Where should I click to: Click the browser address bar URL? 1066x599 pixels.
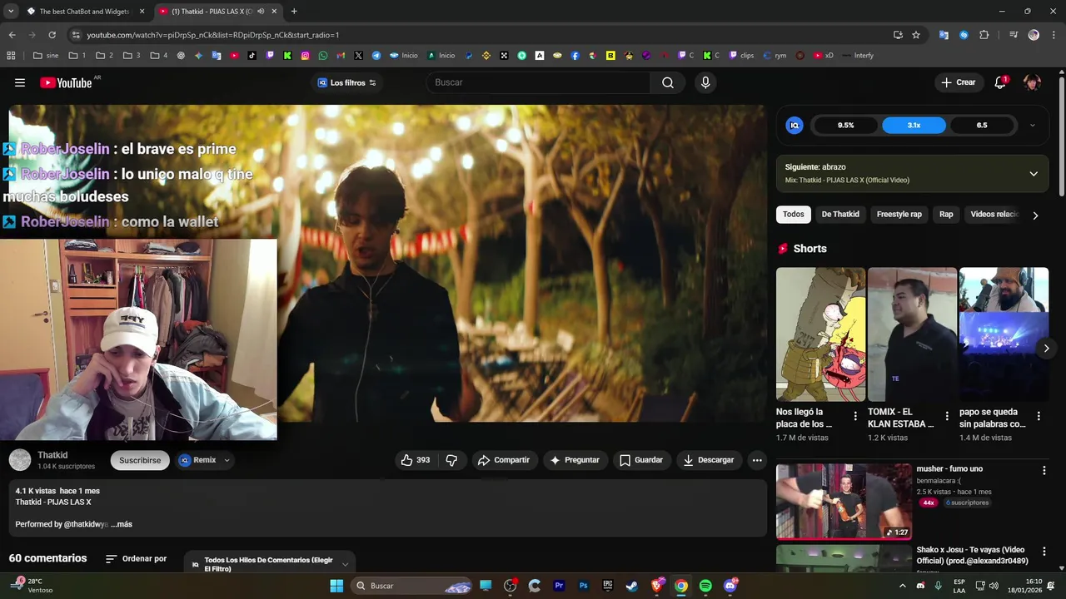pos(212,35)
